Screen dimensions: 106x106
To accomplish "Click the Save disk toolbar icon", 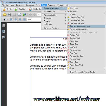I will pyautogui.click(x=15, y=14).
